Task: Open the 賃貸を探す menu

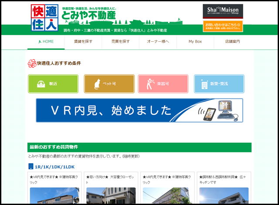Action: 83,42
